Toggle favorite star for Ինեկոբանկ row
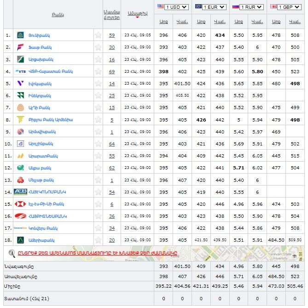308x308 pixels. pyautogui.click(x=98, y=95)
